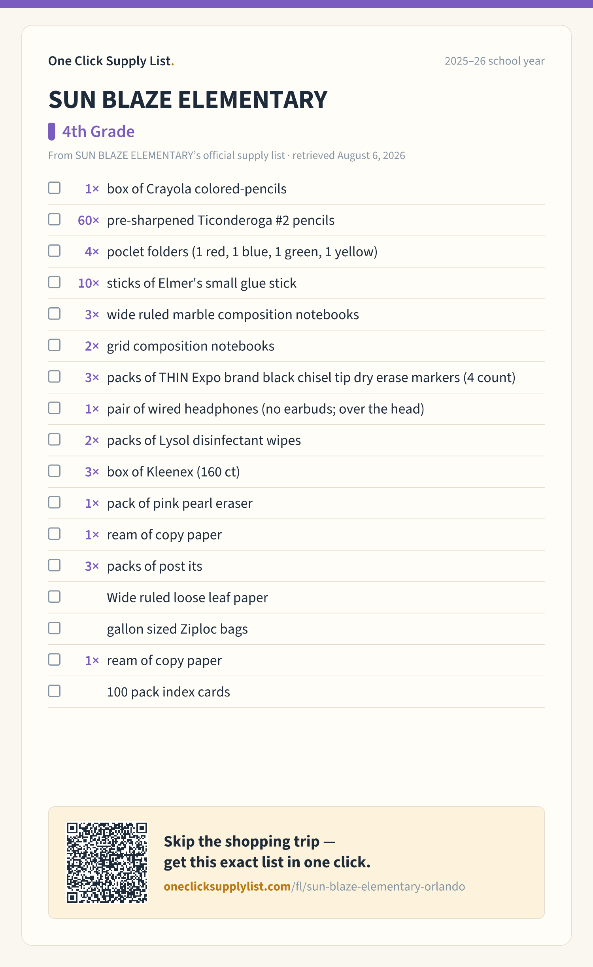Click the Skip the shopping trip banner text
The height and width of the screenshot is (967, 593).
[x=267, y=852]
